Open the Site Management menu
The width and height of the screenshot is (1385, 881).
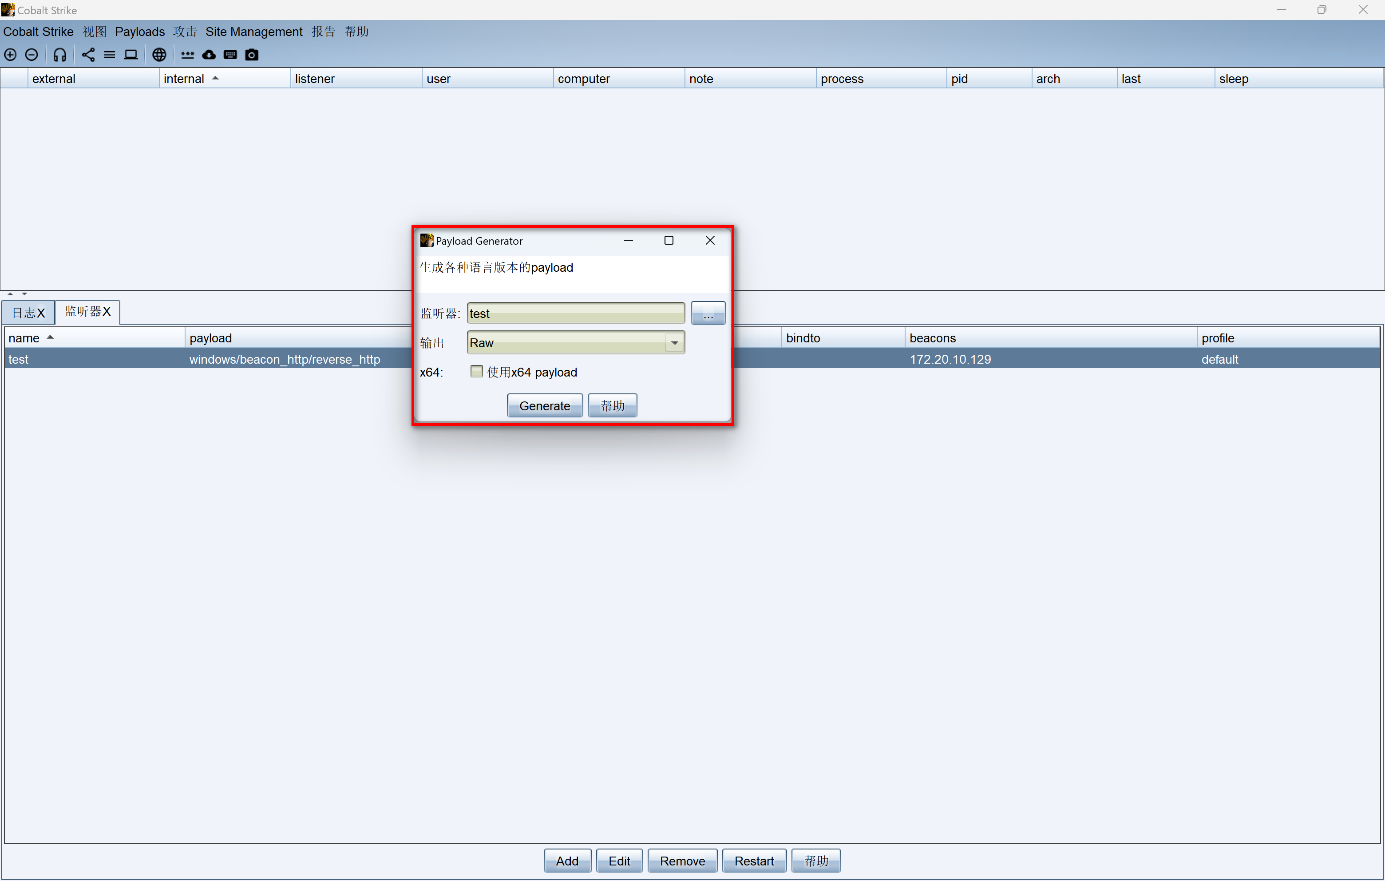click(253, 32)
